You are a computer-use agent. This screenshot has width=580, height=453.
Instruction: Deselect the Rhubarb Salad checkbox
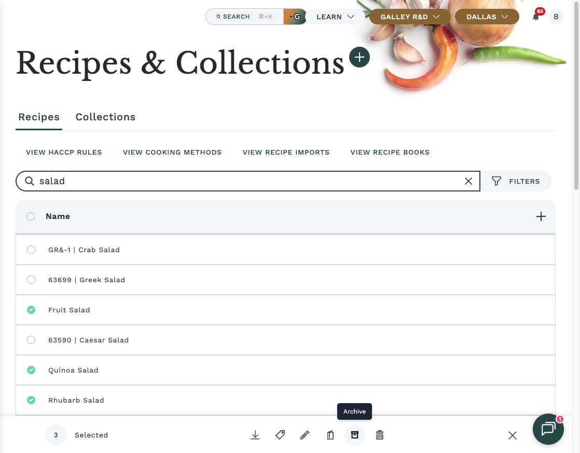pos(31,400)
